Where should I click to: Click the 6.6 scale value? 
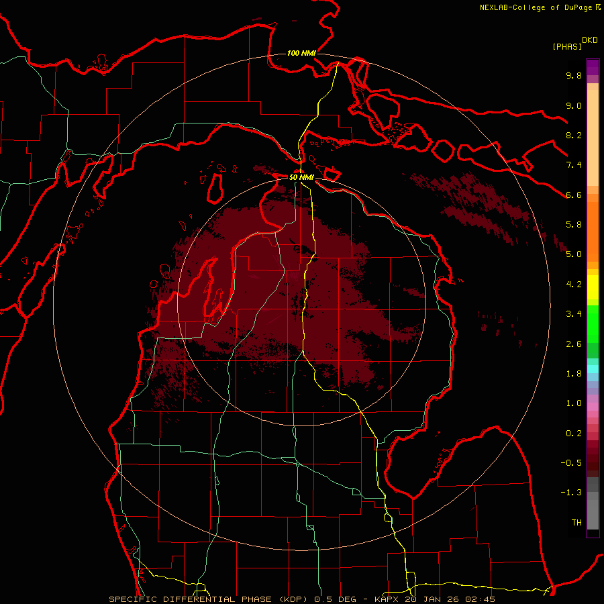[574, 195]
